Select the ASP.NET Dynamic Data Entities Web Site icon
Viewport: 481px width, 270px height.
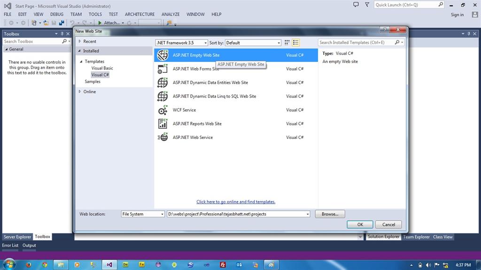pyautogui.click(x=163, y=83)
